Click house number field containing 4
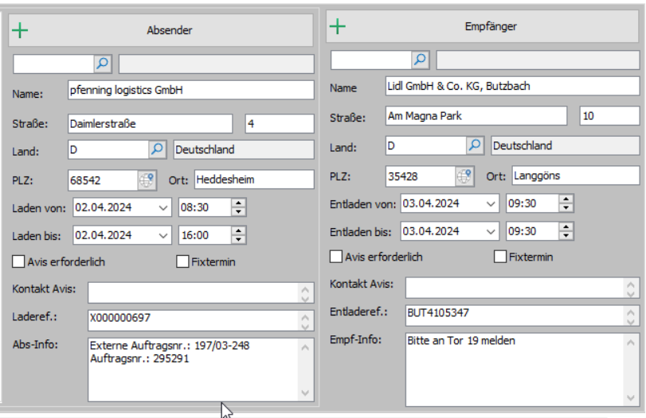The image size is (646, 418). pos(280,124)
